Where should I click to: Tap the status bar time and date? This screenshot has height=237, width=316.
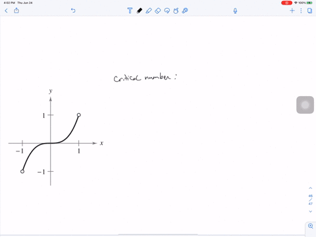[x=18, y=3]
